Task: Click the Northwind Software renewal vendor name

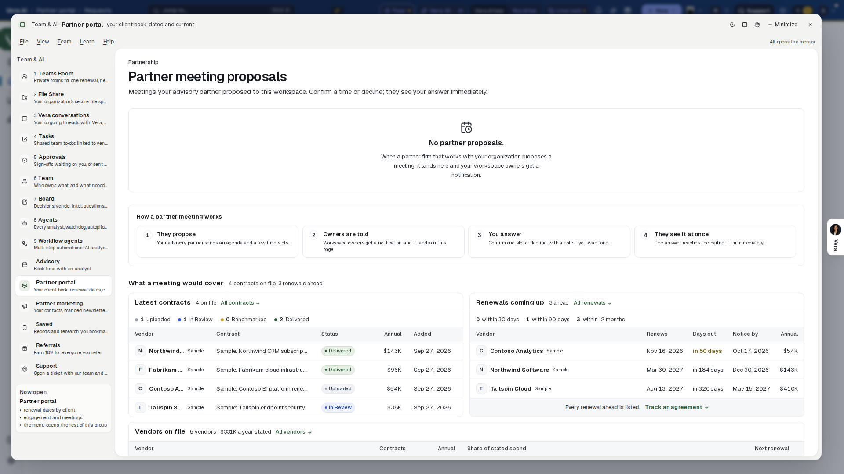Action: pyautogui.click(x=519, y=370)
